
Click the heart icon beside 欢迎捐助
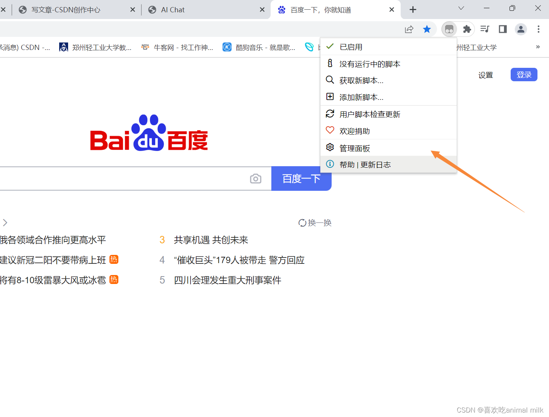tap(330, 130)
